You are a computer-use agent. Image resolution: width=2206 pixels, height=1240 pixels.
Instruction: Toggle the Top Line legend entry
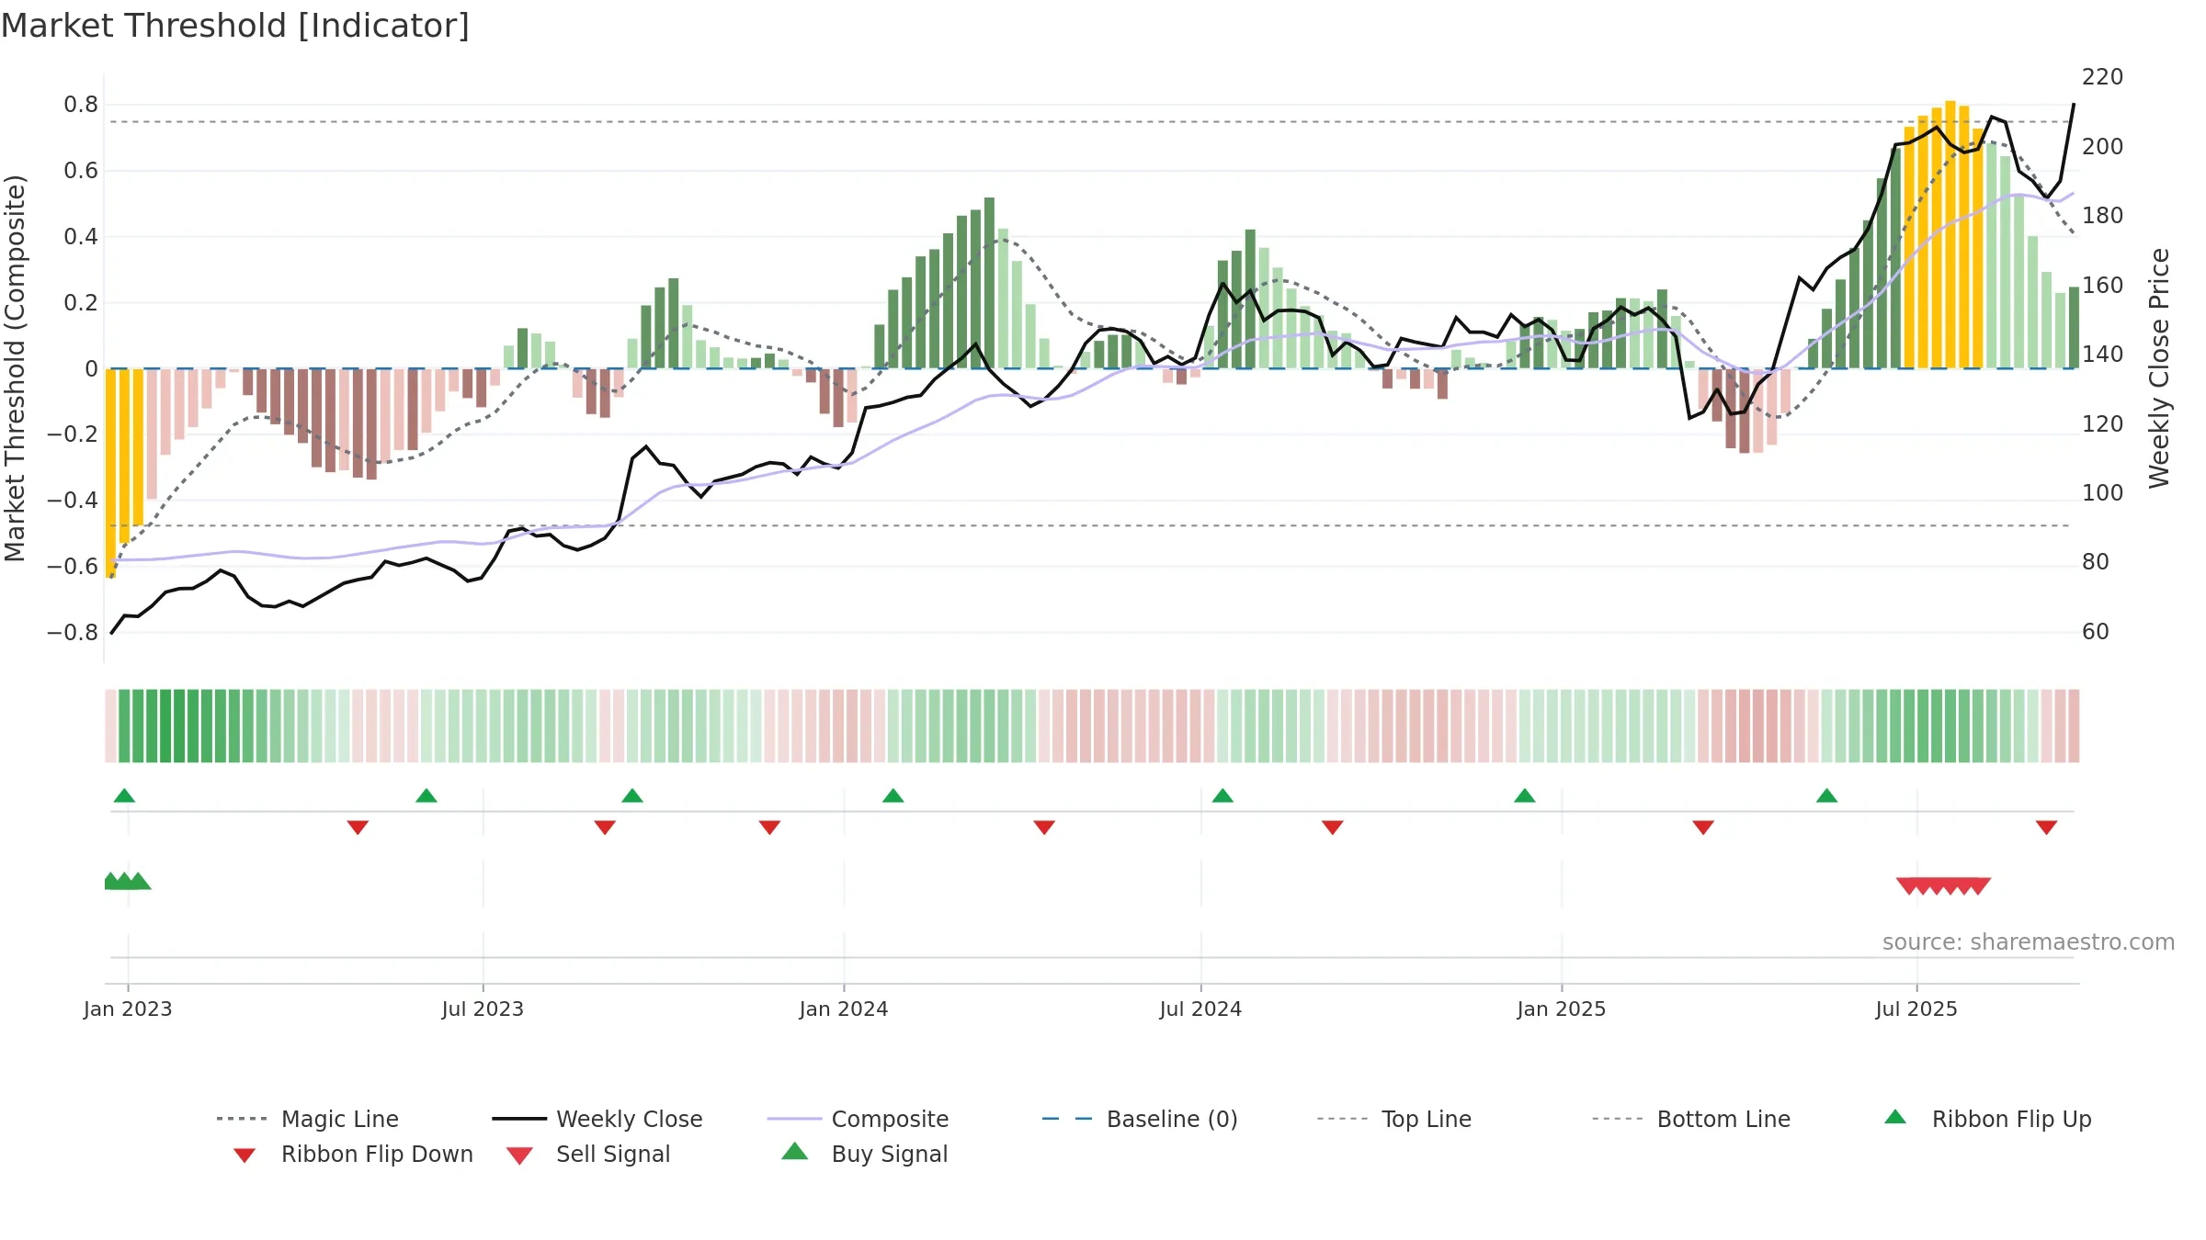tap(1393, 1119)
